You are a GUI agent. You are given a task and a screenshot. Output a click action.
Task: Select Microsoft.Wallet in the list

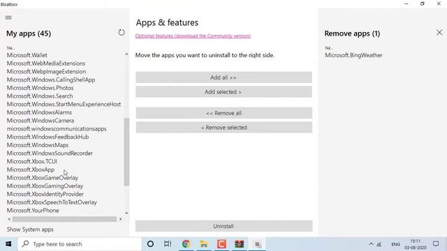tap(27, 55)
